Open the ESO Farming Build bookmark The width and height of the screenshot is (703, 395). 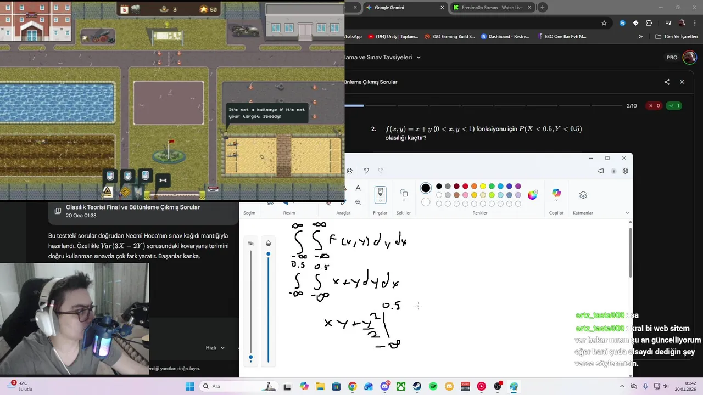450,37
